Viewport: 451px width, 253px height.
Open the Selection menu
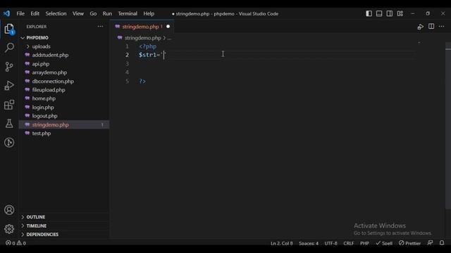pos(56,13)
